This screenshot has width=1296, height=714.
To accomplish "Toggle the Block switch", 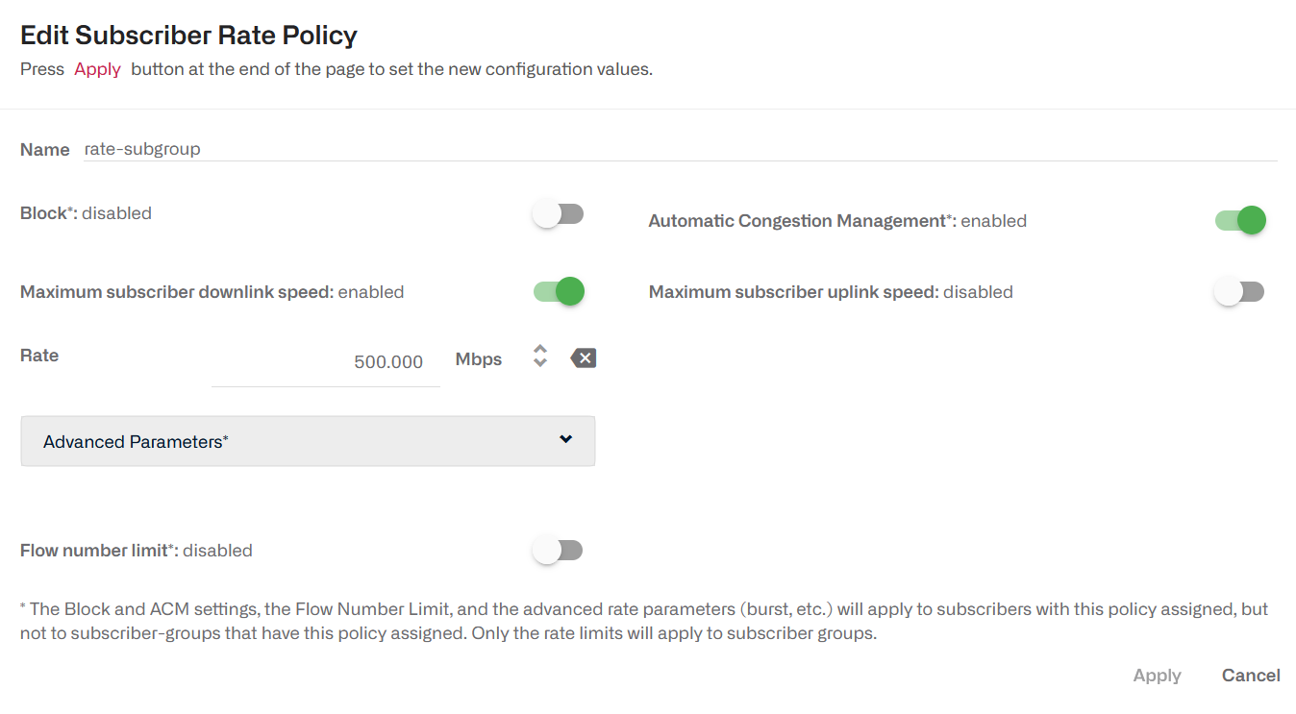I will click(x=559, y=214).
